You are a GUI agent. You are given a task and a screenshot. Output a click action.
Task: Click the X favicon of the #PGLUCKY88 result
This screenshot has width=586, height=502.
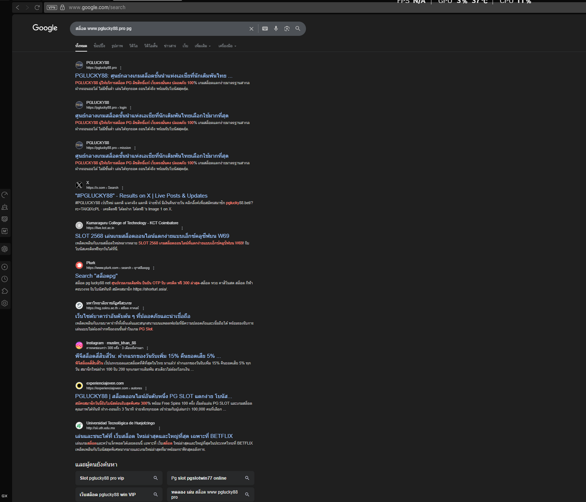(x=79, y=185)
